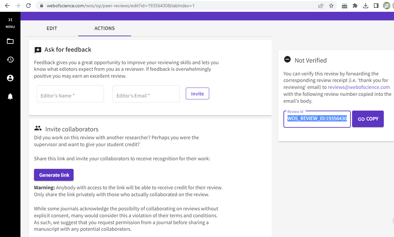Click the browser profile avatar
Viewport: 394px width, 237px height.
tap(387, 5)
